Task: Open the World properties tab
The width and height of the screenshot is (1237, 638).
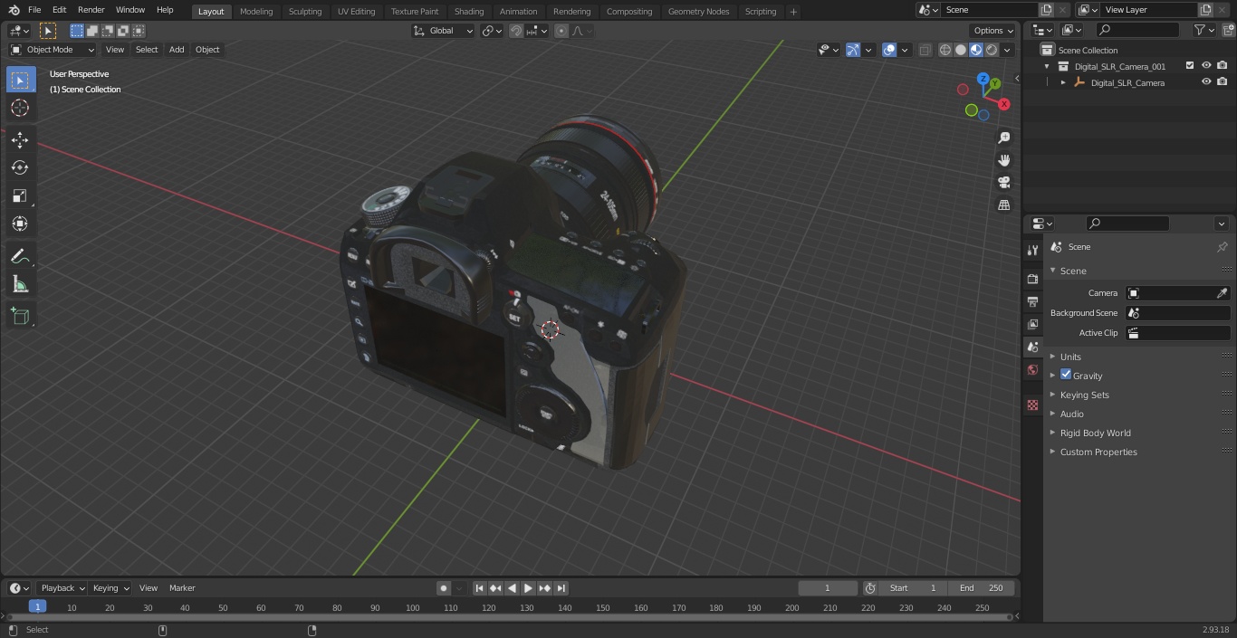Action: coord(1032,369)
